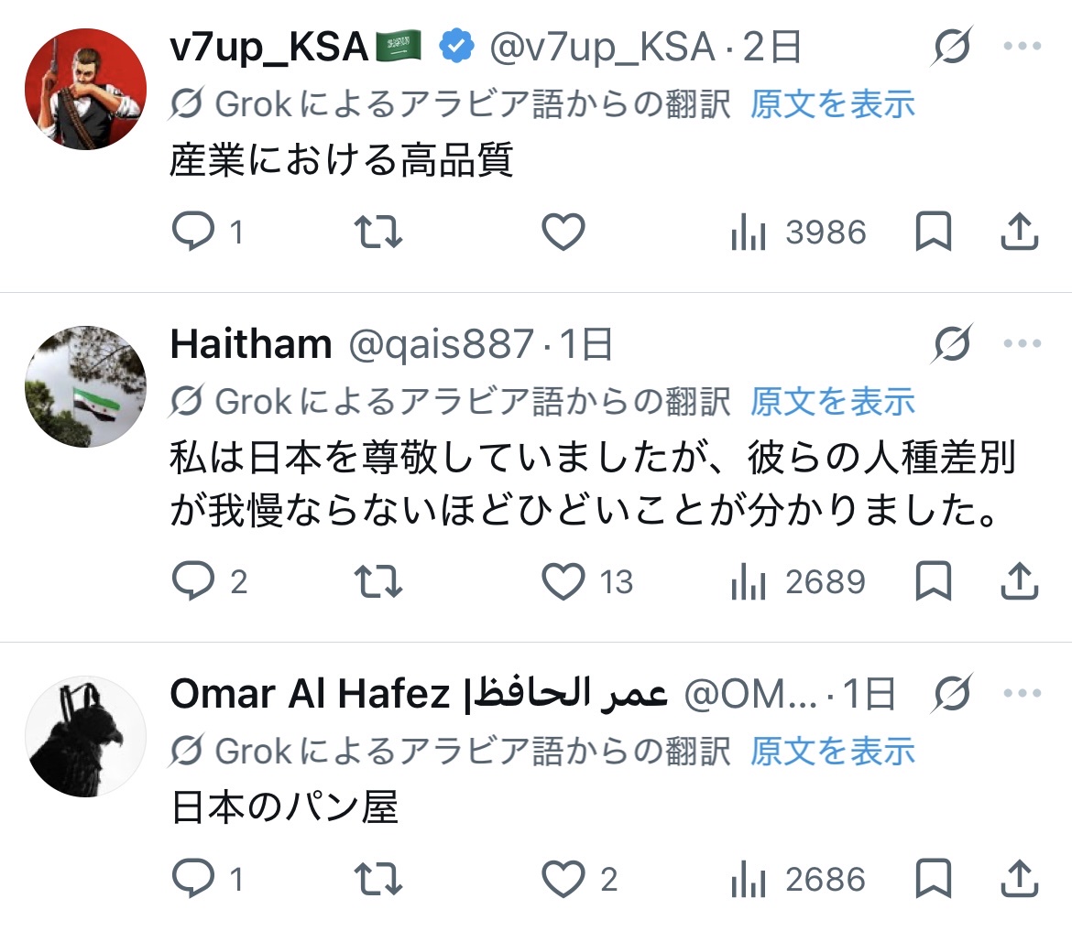Reply to v7up_KSA's post

pos(193,233)
